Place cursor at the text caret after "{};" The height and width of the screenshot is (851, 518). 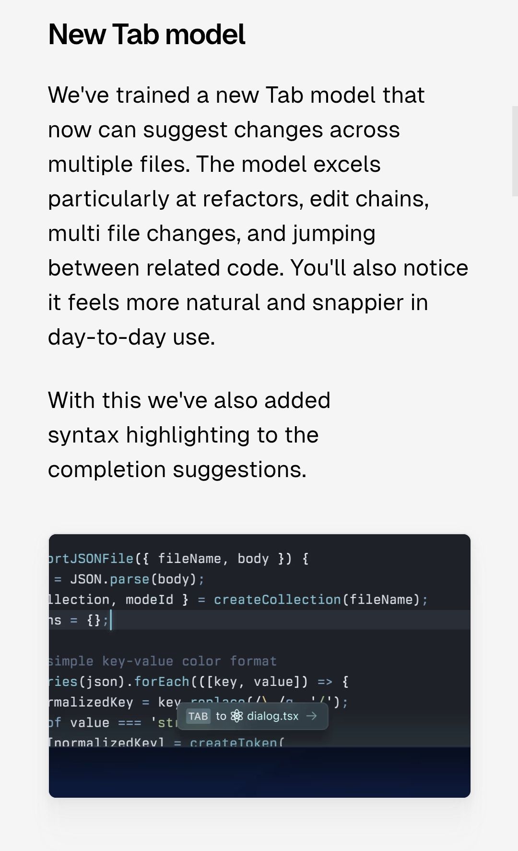click(111, 620)
